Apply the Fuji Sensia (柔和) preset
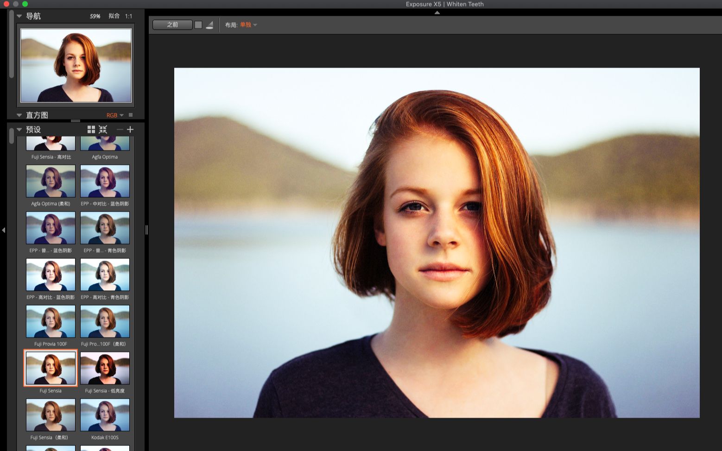Image resolution: width=722 pixels, height=451 pixels. pyautogui.click(x=51, y=415)
